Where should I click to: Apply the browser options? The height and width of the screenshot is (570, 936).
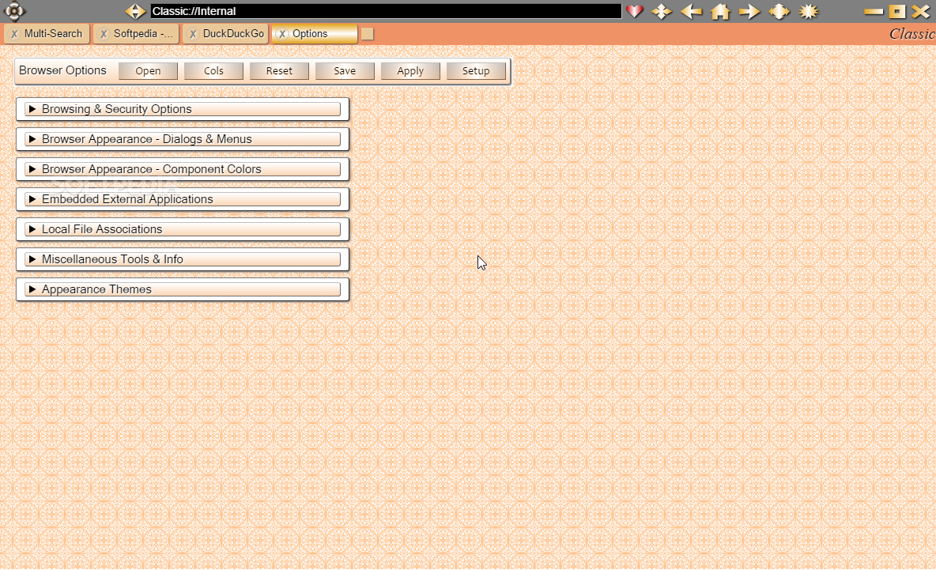(x=411, y=71)
